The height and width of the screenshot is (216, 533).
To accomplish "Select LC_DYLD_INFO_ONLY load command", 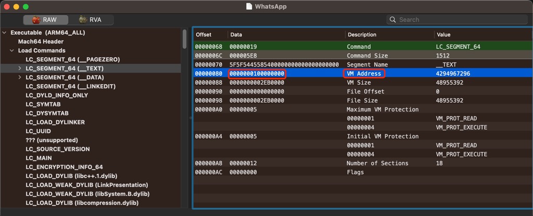I will (x=57, y=96).
